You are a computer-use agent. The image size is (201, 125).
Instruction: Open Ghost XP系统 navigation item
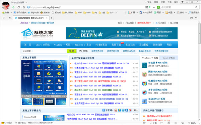(43, 45)
